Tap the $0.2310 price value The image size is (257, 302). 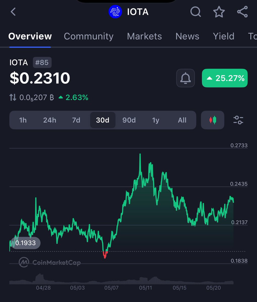(x=40, y=78)
